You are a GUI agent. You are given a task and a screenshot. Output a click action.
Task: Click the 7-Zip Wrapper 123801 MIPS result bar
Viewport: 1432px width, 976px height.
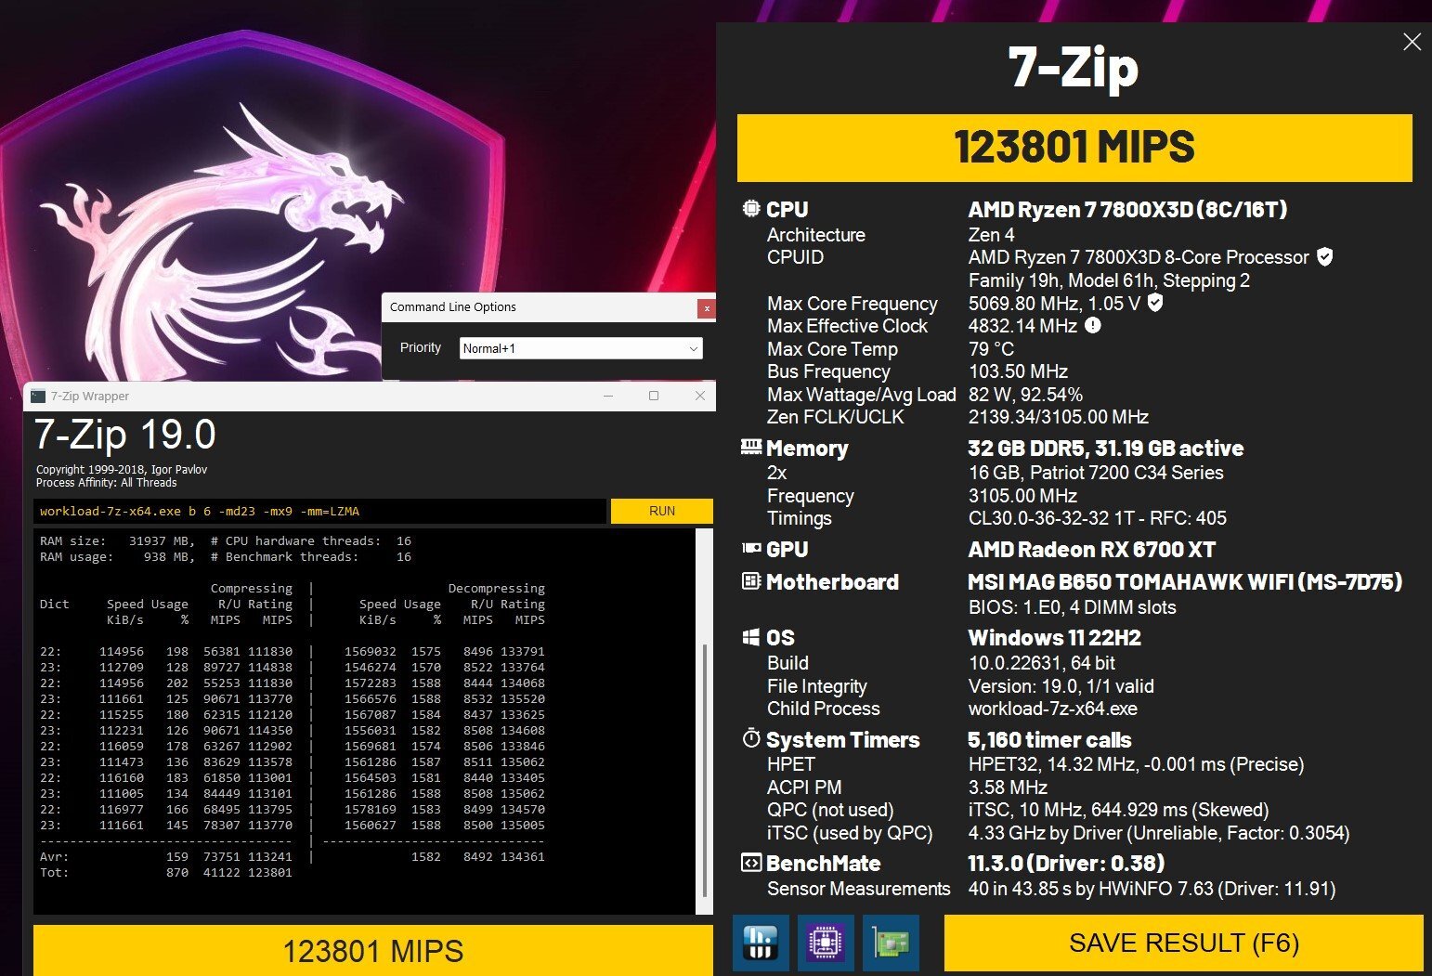[x=373, y=950]
